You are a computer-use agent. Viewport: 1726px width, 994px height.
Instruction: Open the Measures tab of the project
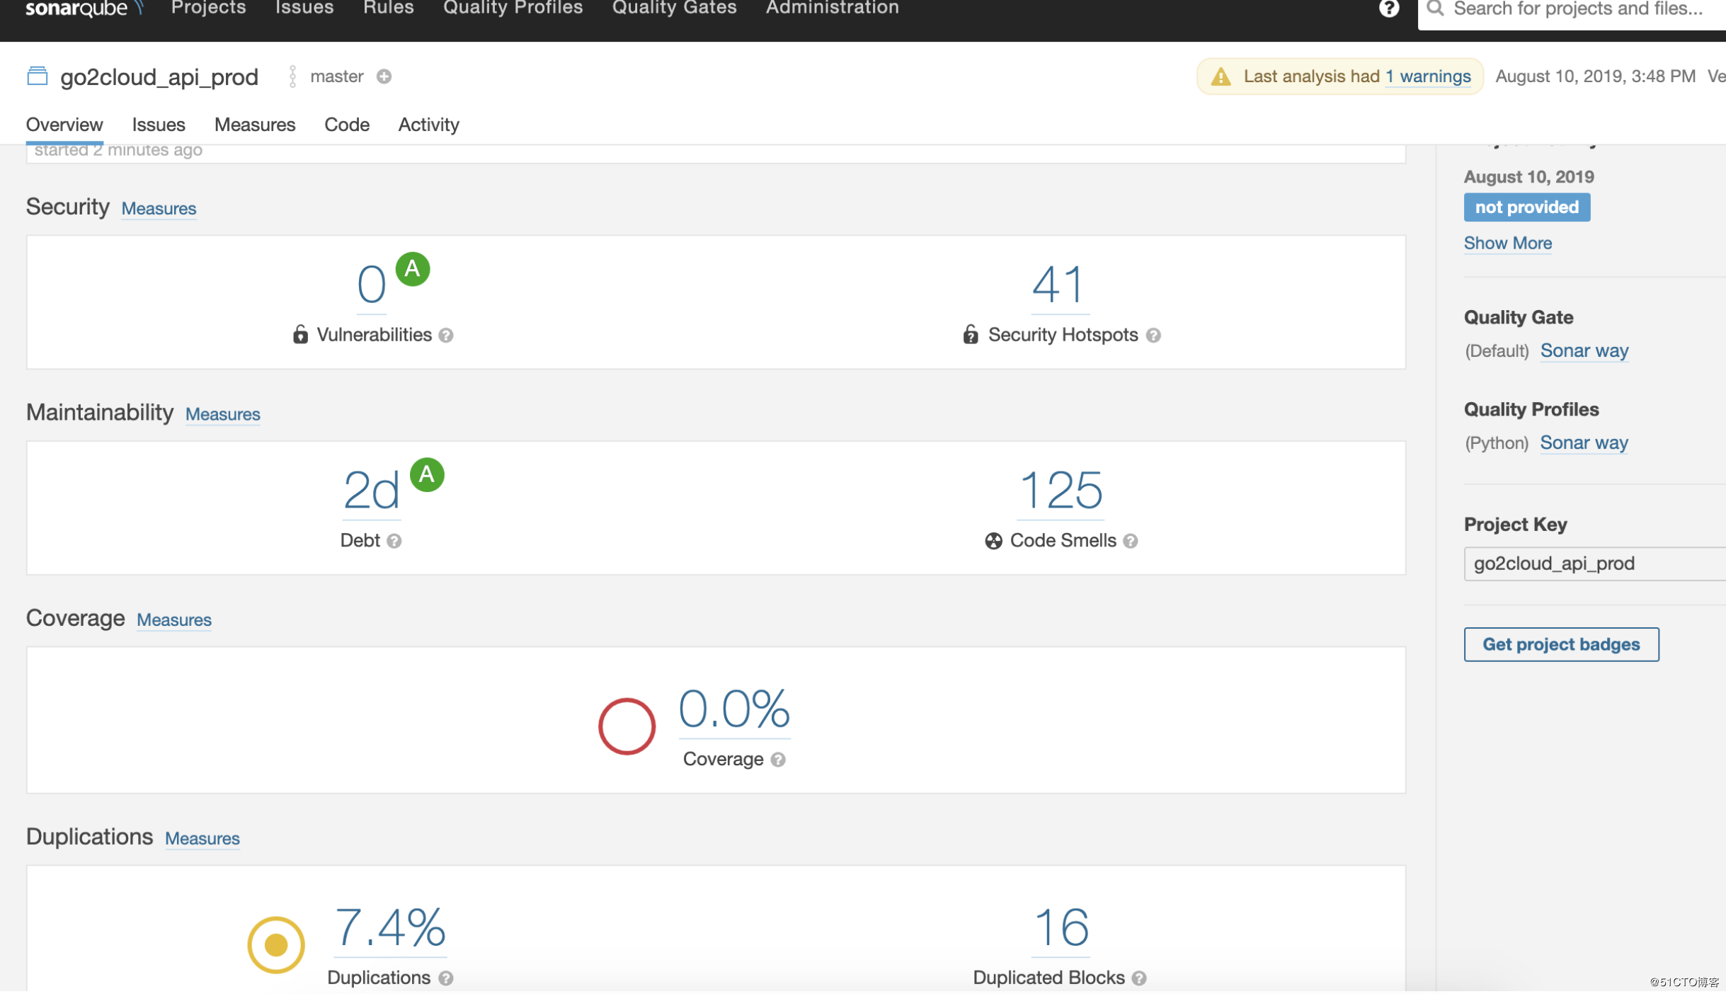point(255,125)
